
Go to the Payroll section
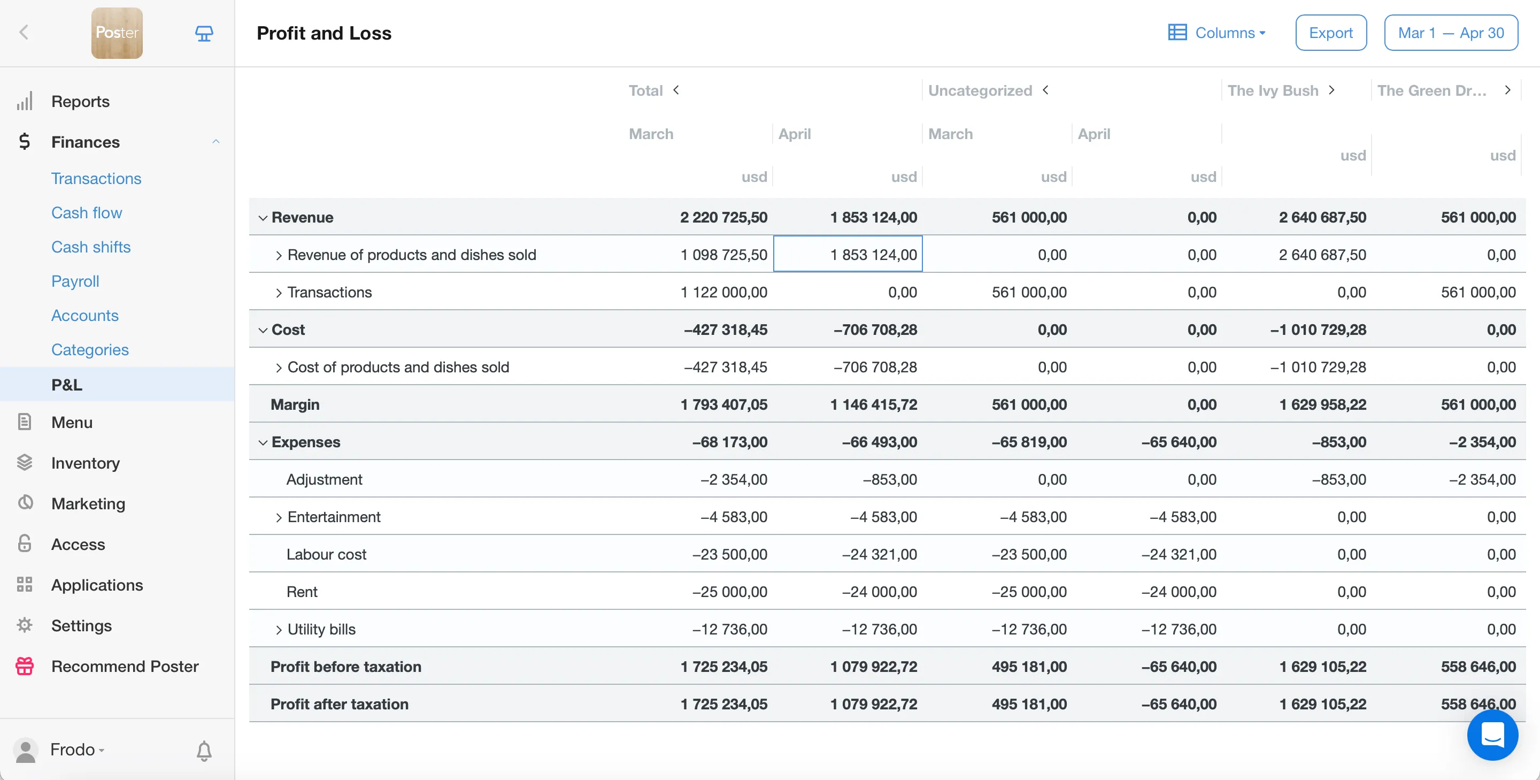click(x=75, y=281)
